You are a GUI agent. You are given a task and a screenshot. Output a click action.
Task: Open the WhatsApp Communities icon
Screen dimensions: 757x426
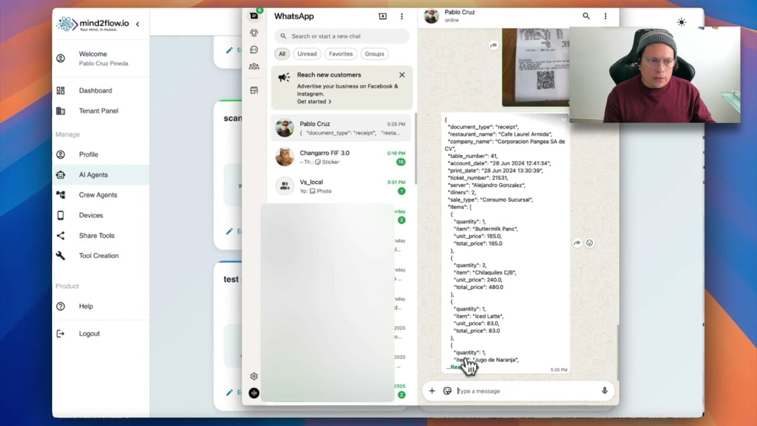(x=254, y=66)
